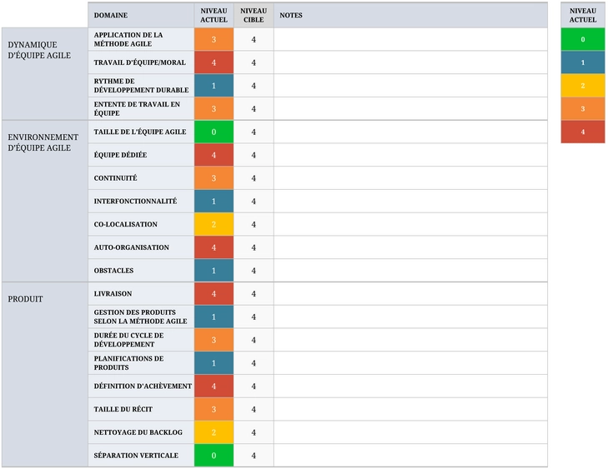The height and width of the screenshot is (469, 608).
Task: Click current level cell for LIVRAISON
Action: [x=214, y=293]
